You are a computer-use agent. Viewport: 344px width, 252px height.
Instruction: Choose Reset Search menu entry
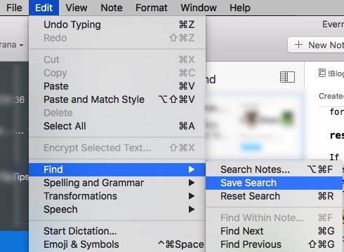(x=274, y=196)
